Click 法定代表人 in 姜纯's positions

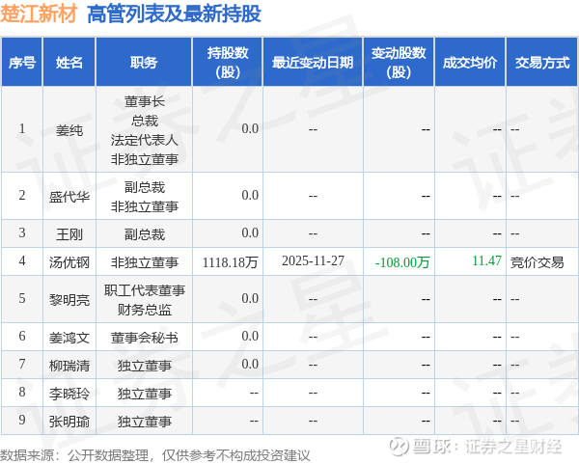tap(145, 140)
